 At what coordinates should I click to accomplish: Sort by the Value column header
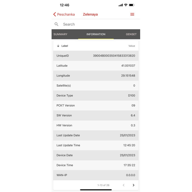point(132,46)
